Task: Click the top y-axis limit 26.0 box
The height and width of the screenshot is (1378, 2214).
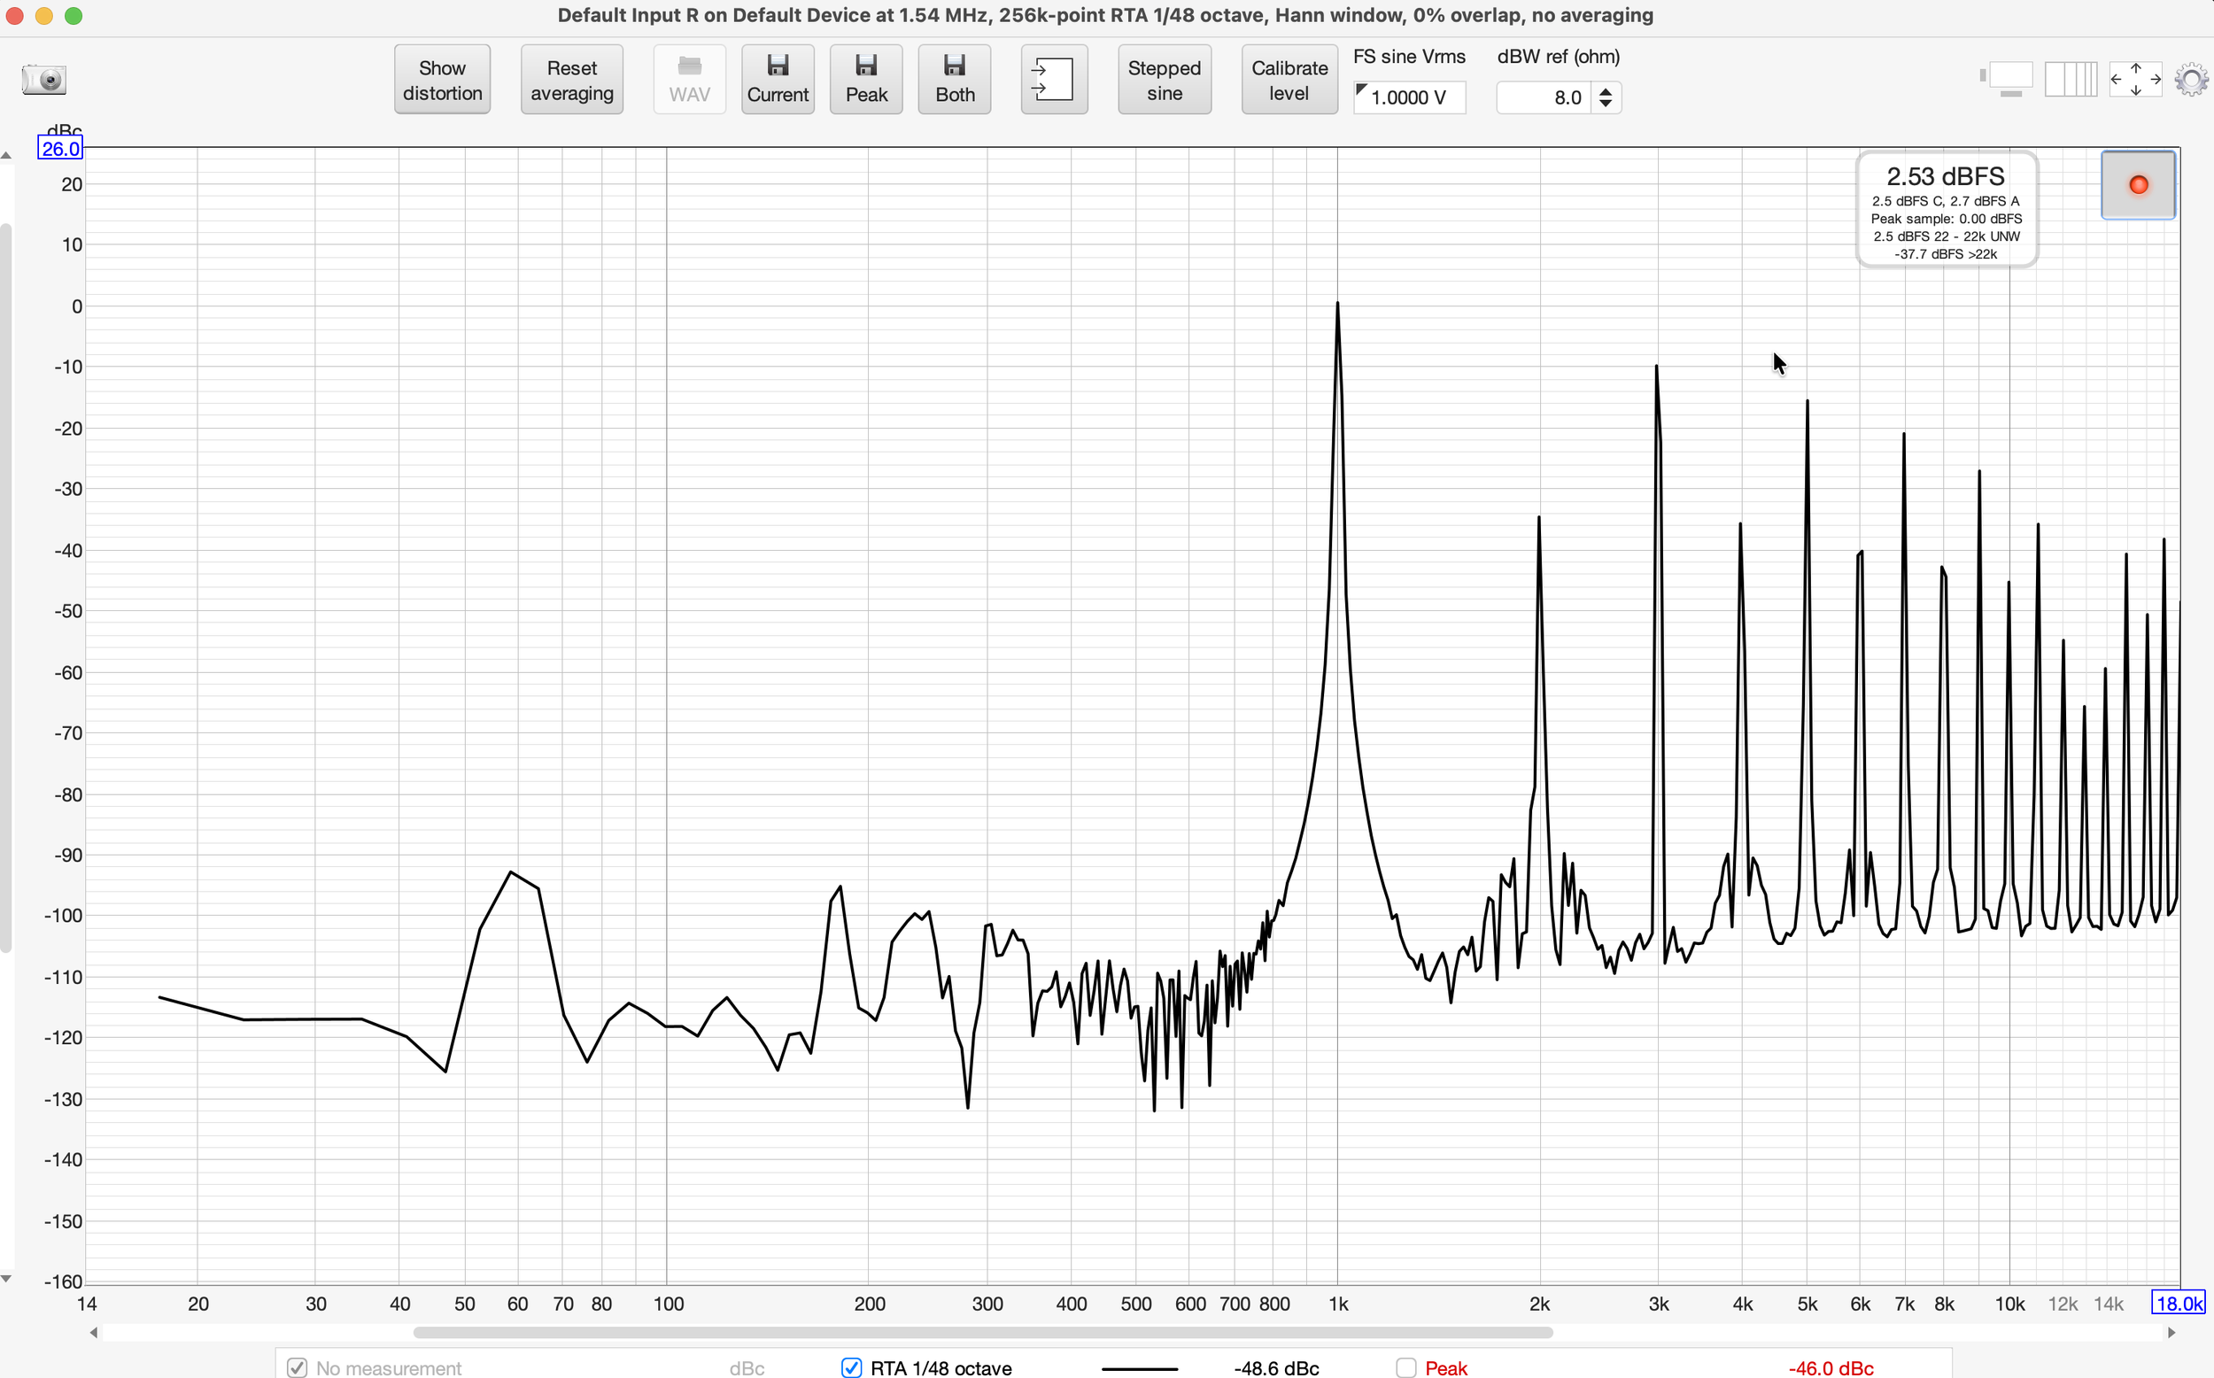Action: [60, 149]
